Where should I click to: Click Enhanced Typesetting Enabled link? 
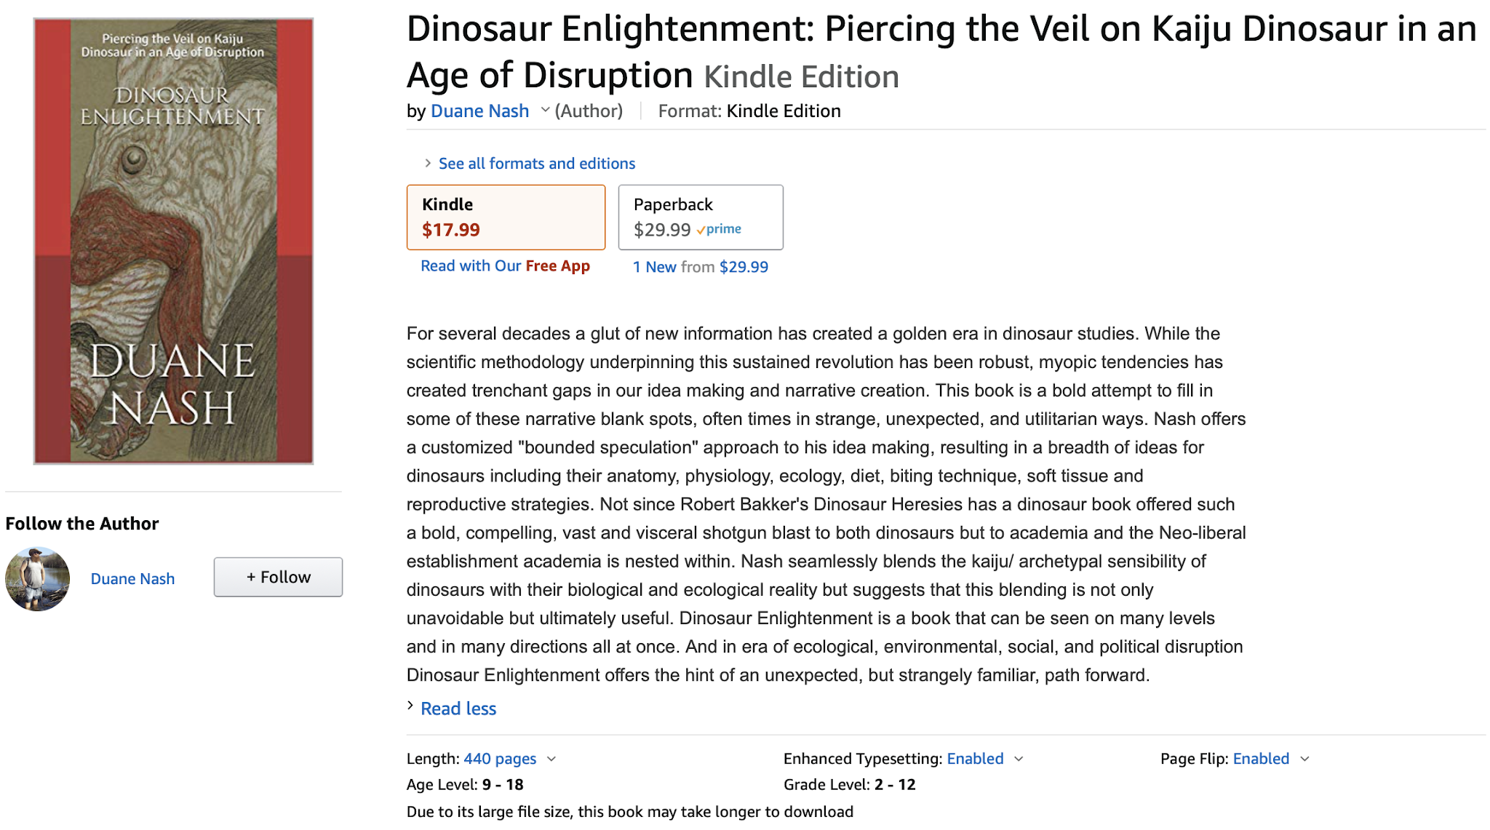click(x=975, y=759)
